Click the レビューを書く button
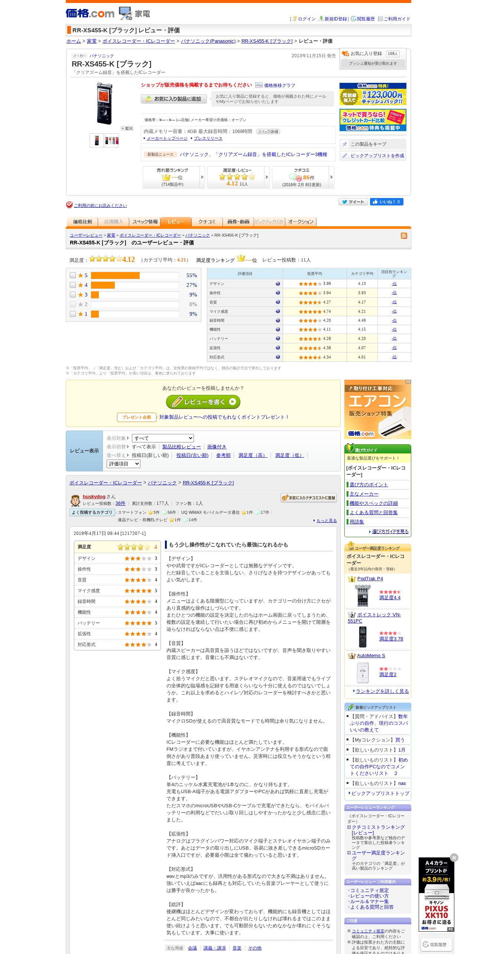 point(203,402)
